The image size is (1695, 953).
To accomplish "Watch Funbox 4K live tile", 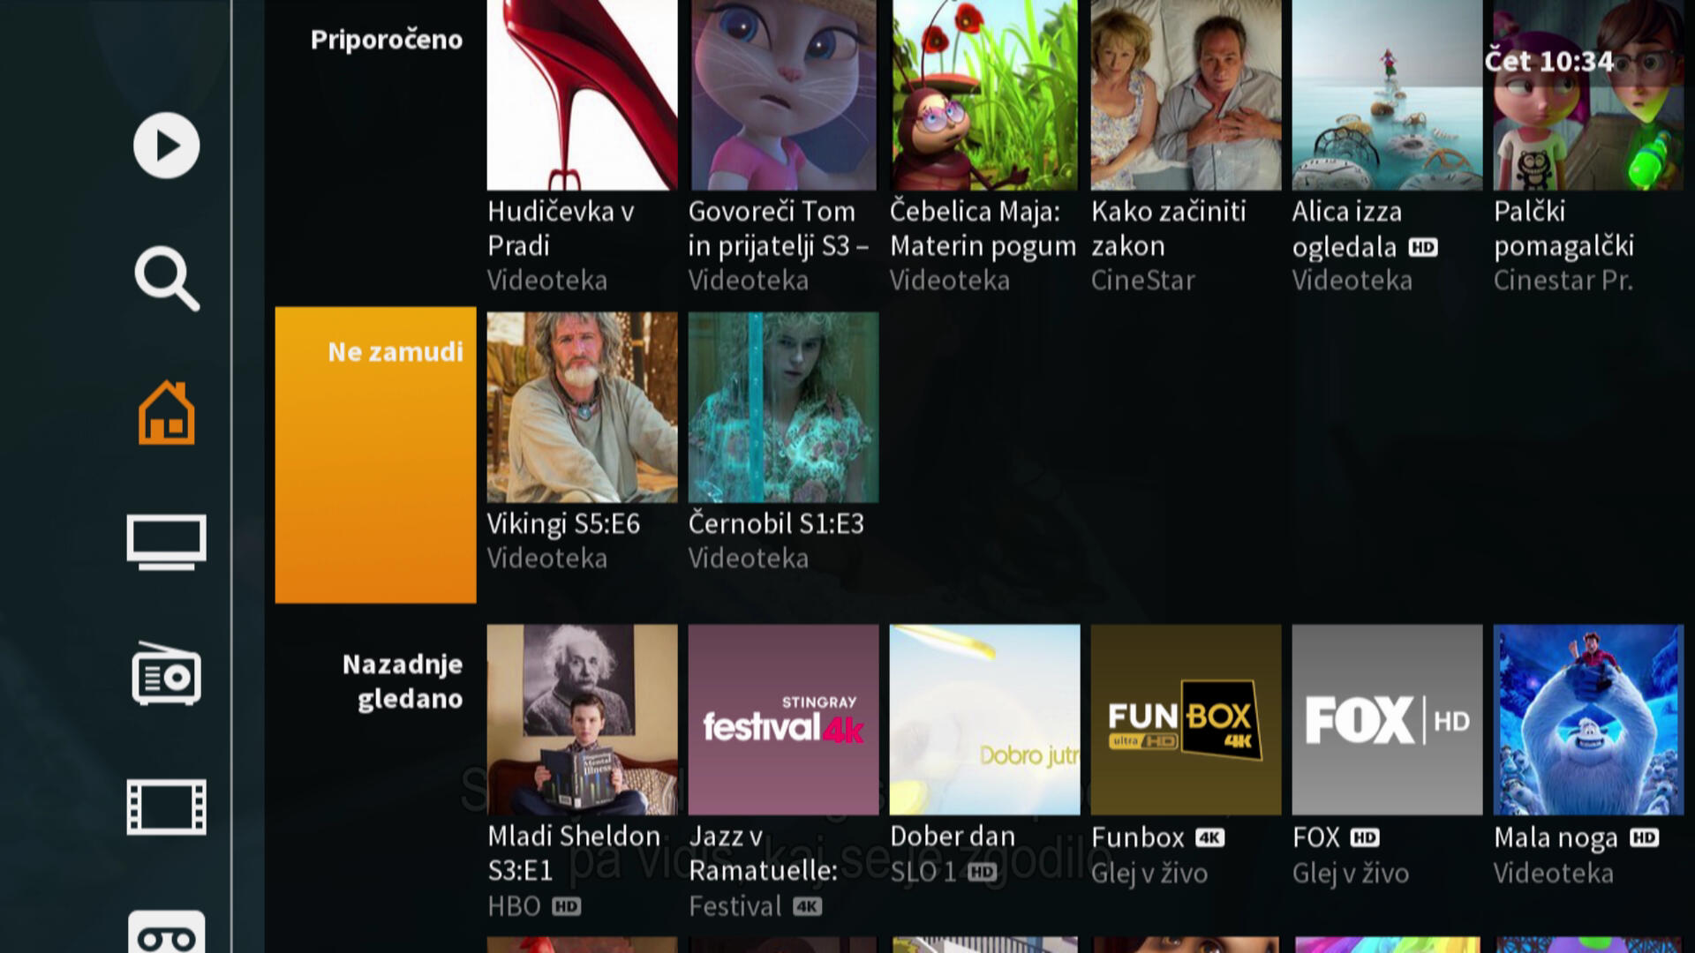I will point(1186,720).
